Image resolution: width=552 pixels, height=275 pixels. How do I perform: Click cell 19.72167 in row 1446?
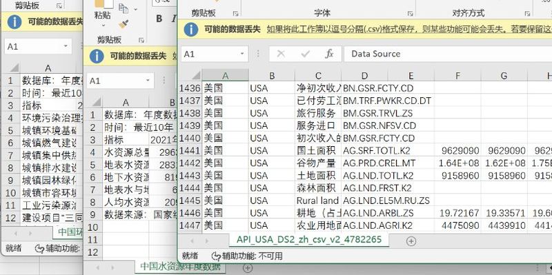[x=457, y=213]
